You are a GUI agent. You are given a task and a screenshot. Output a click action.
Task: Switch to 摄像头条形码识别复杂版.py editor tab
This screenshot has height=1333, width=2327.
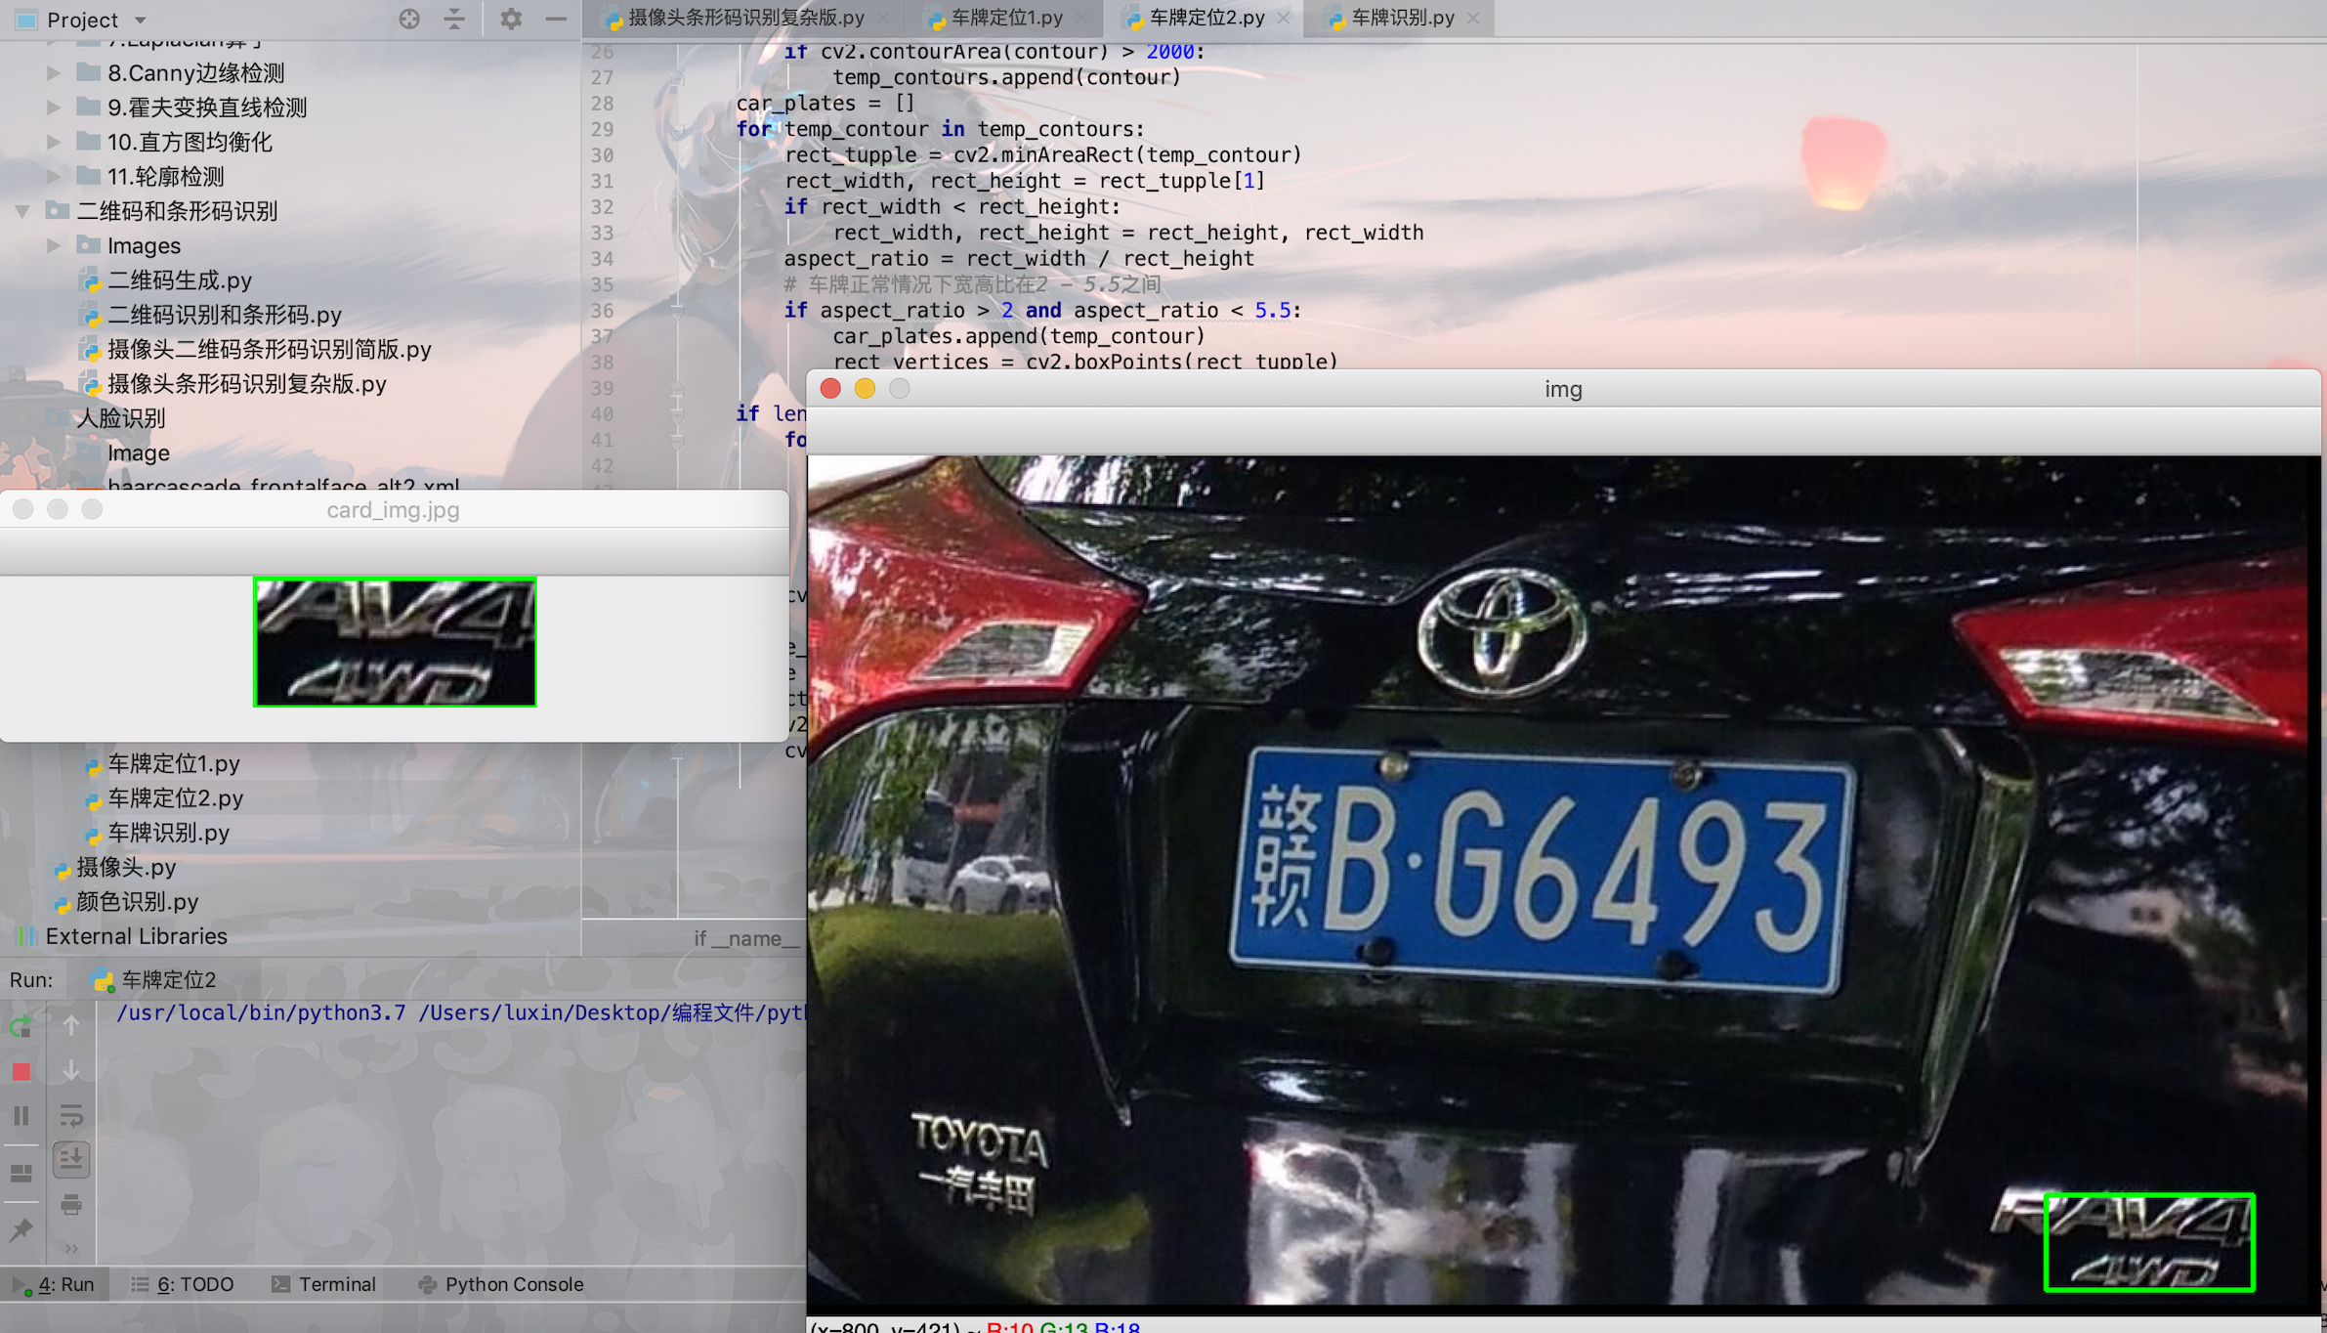746,18
